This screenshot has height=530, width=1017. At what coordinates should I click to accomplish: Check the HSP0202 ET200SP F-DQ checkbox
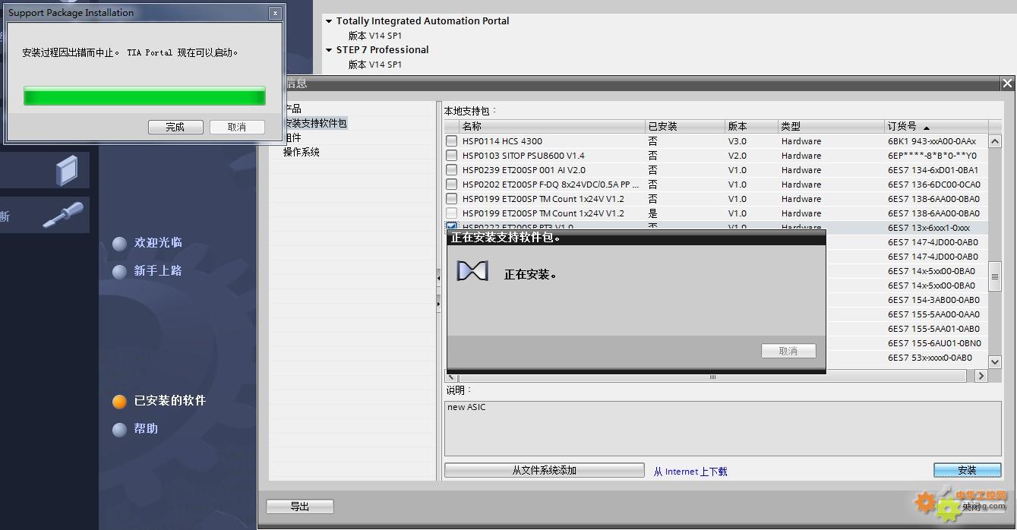coord(452,185)
